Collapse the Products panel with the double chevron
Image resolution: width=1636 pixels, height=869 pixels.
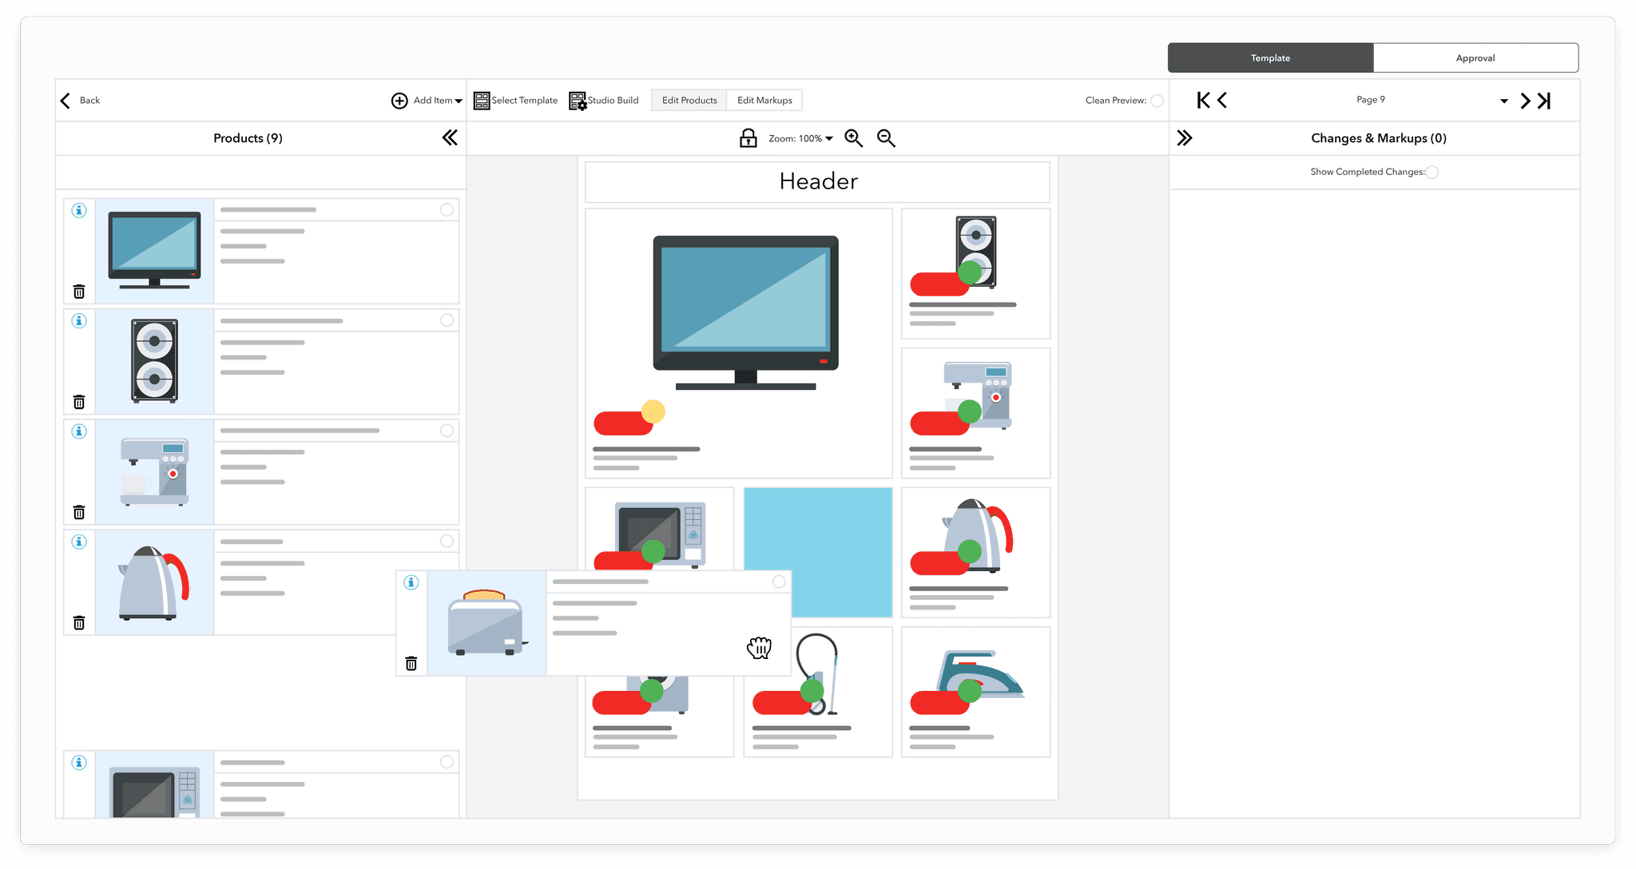coord(450,137)
